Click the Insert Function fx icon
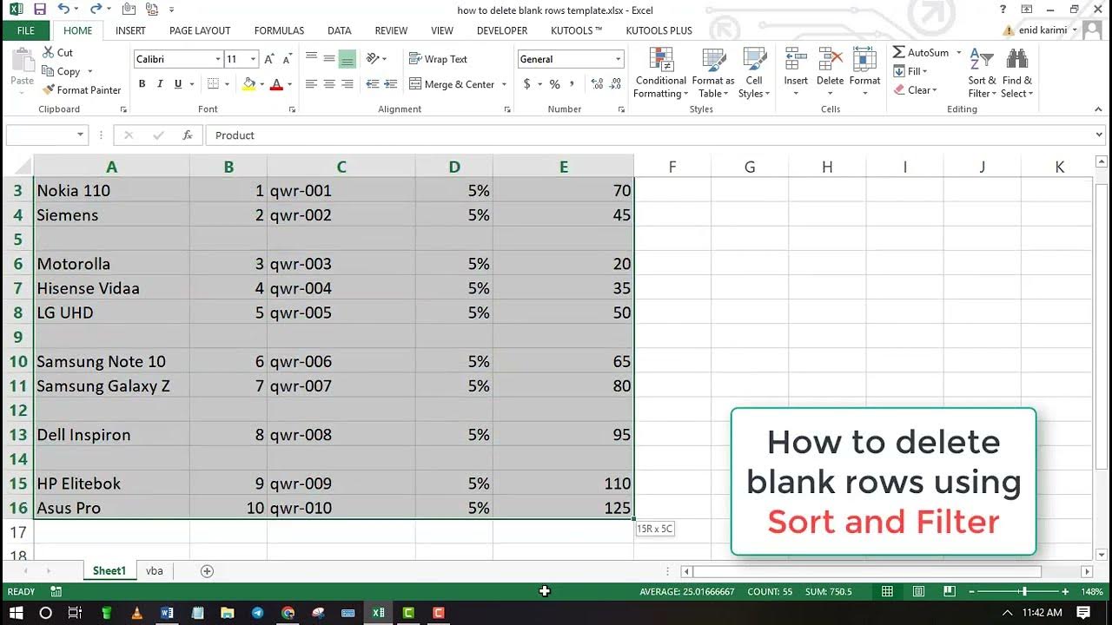This screenshot has height=625, width=1112. tap(187, 135)
